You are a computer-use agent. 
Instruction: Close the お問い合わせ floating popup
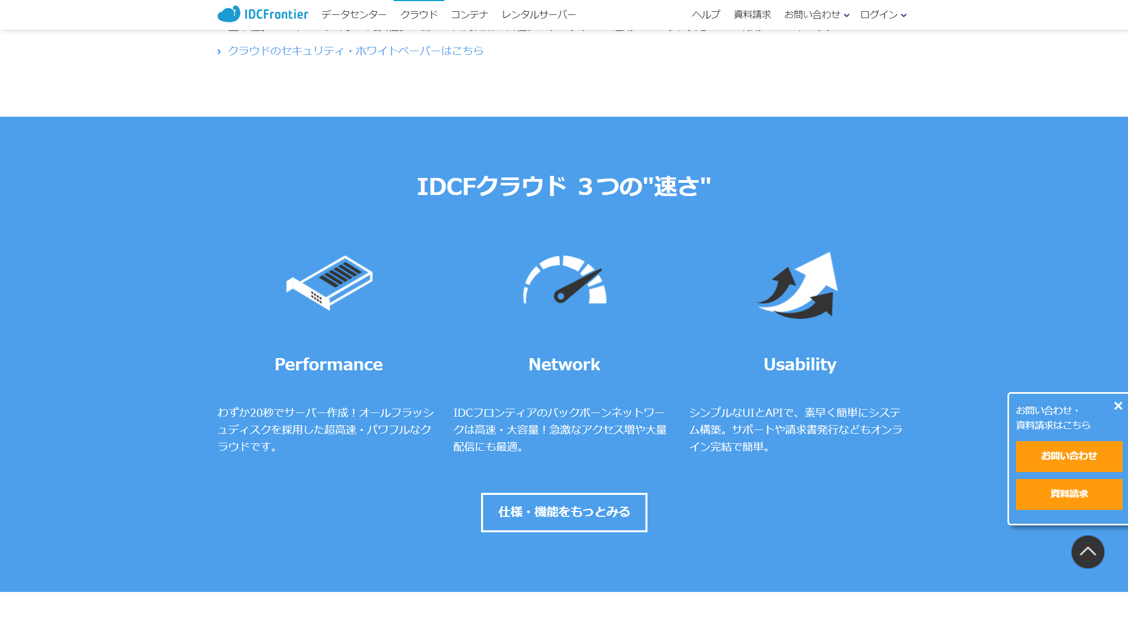point(1118,406)
